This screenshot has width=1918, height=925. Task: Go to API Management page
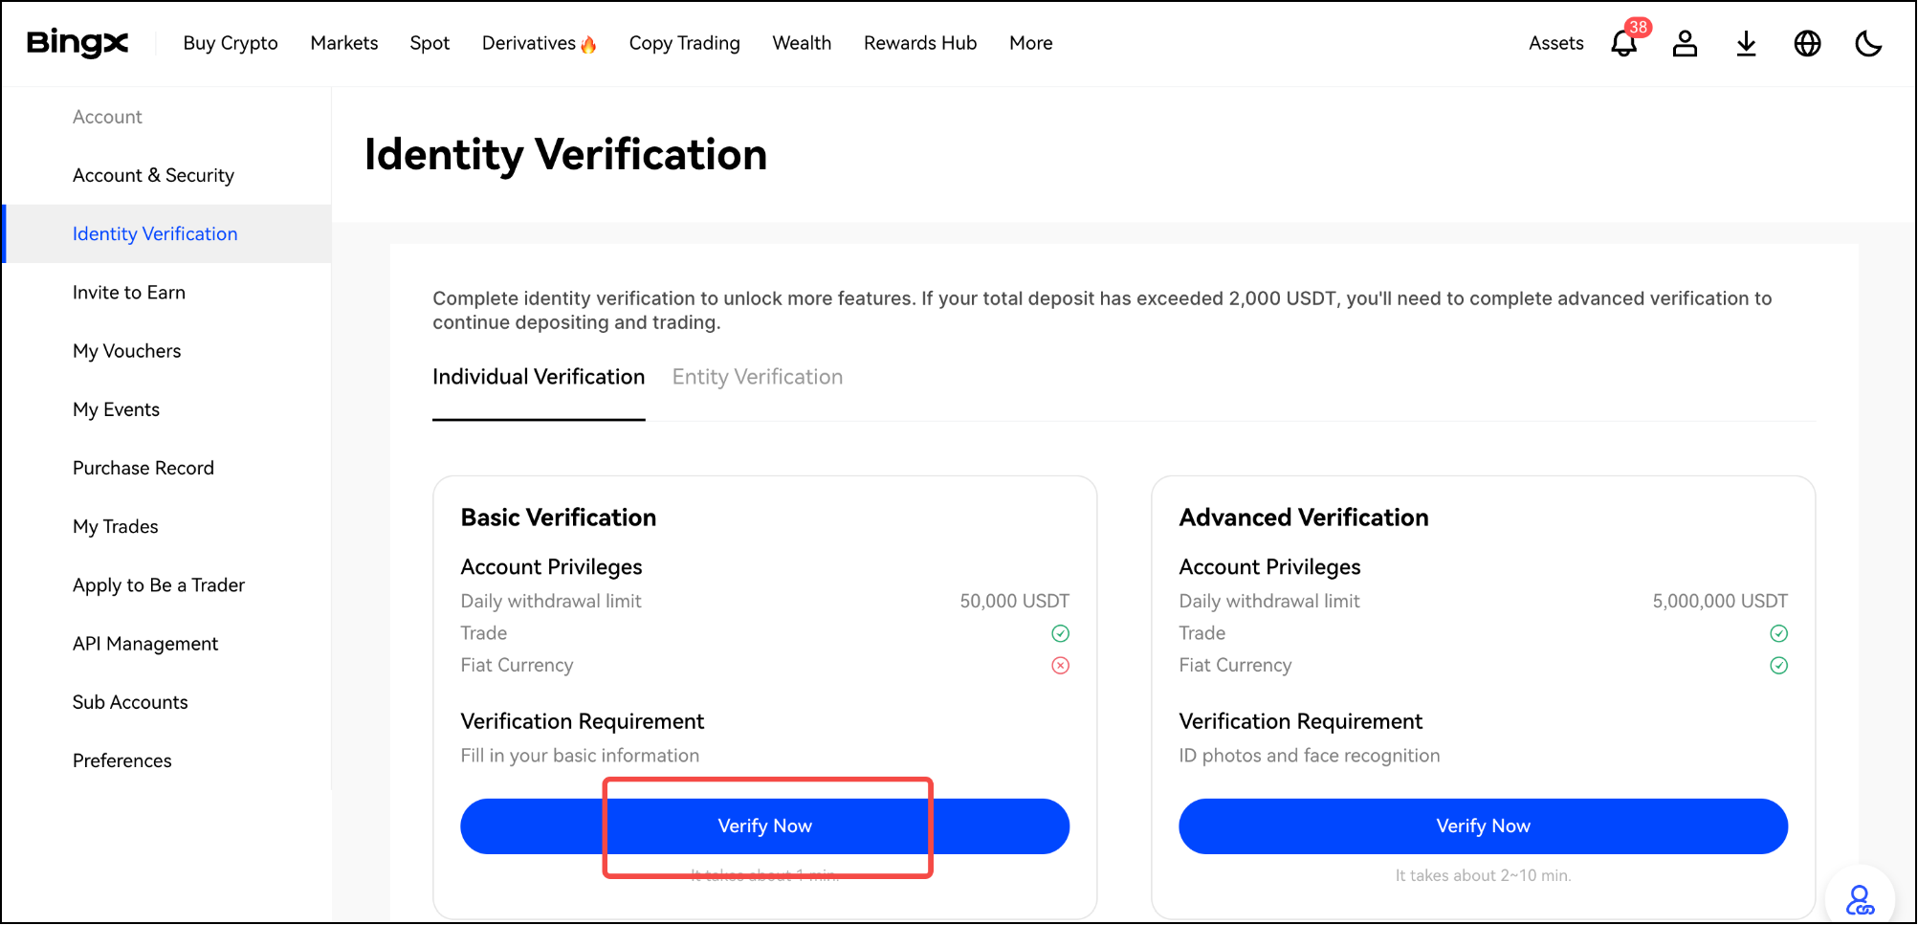coord(145,644)
